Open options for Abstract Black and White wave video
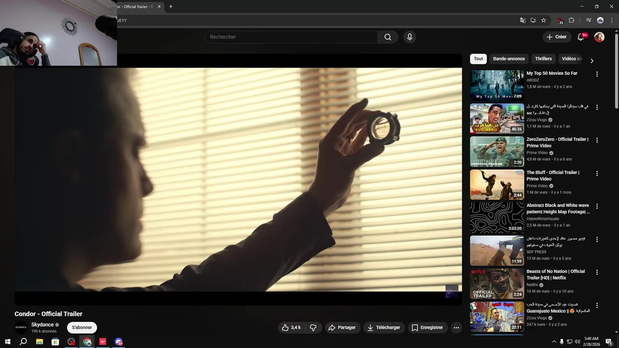 597,206
